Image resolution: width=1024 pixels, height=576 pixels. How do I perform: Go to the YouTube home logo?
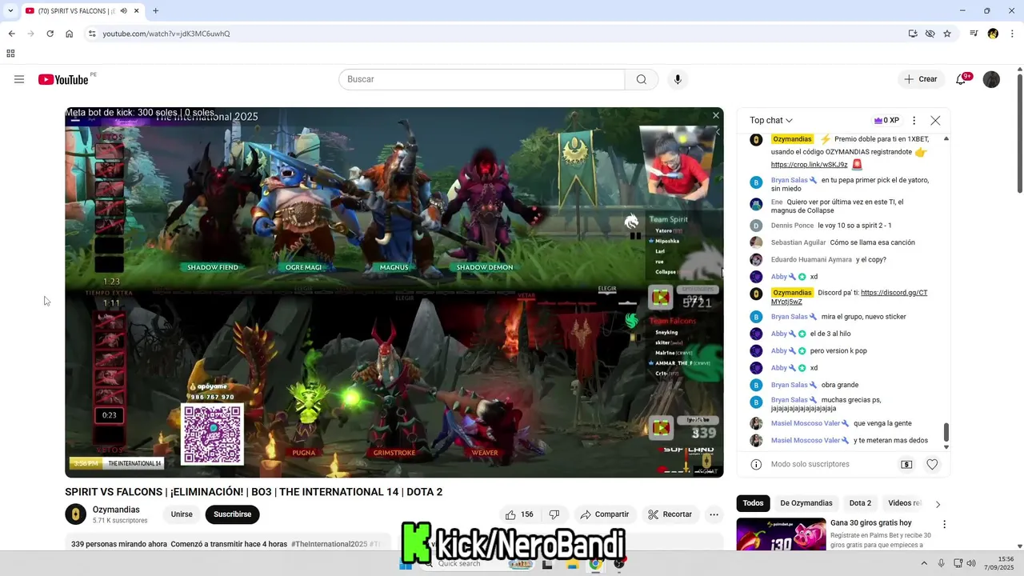pyautogui.click(x=63, y=79)
